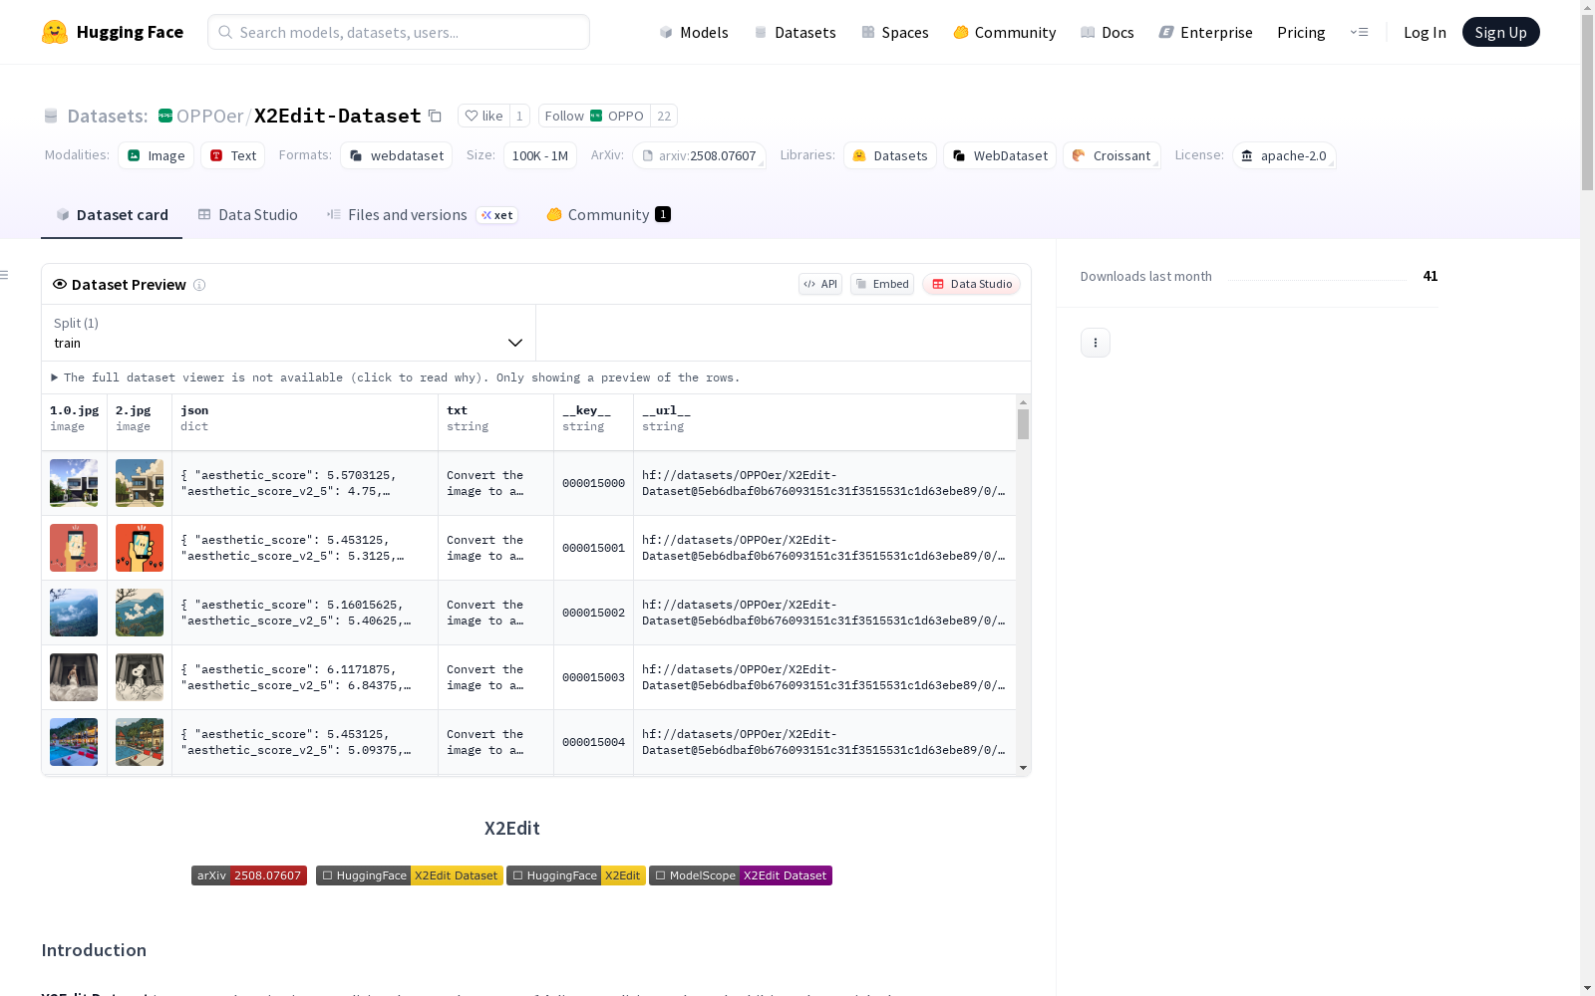Click the info icon beside Dataset Preview

199,285
